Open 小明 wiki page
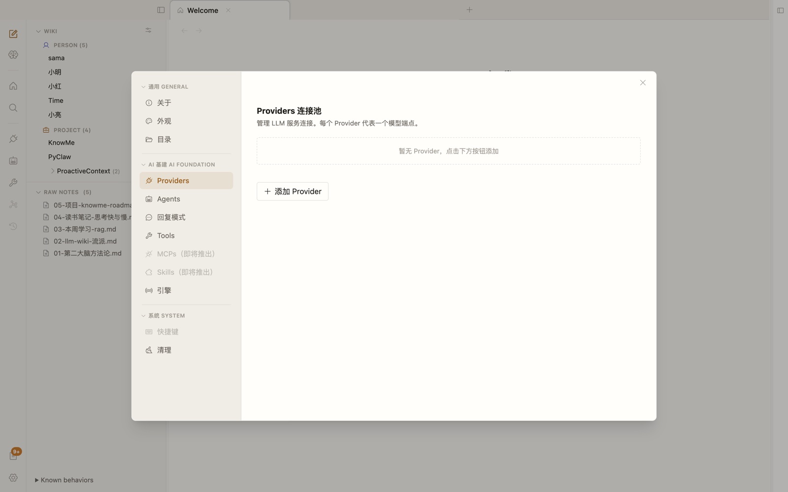The image size is (788, 492). [55, 72]
